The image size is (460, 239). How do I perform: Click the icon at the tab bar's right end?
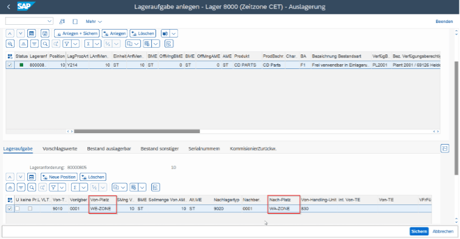[445, 149]
